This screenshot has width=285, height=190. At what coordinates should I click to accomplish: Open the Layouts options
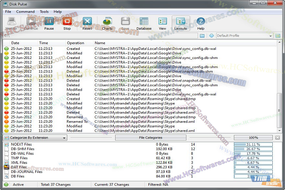180,23
